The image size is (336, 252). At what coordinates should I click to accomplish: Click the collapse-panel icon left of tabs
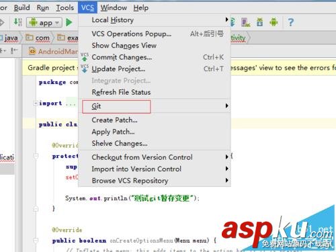pos(14,50)
